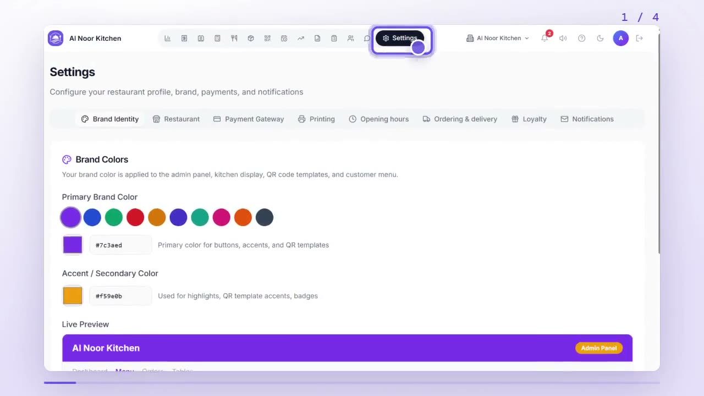Open the dashboard bar chart icon
The height and width of the screenshot is (396, 704).
coord(167,38)
